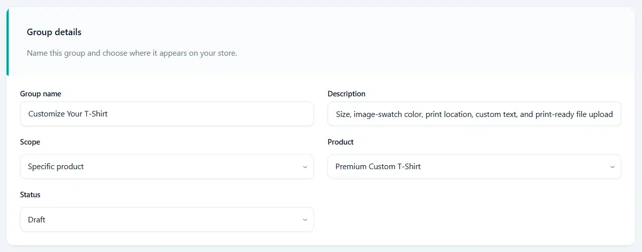This screenshot has height=252, width=642.
Task: Click the 'Group name' label
Action: (41, 94)
